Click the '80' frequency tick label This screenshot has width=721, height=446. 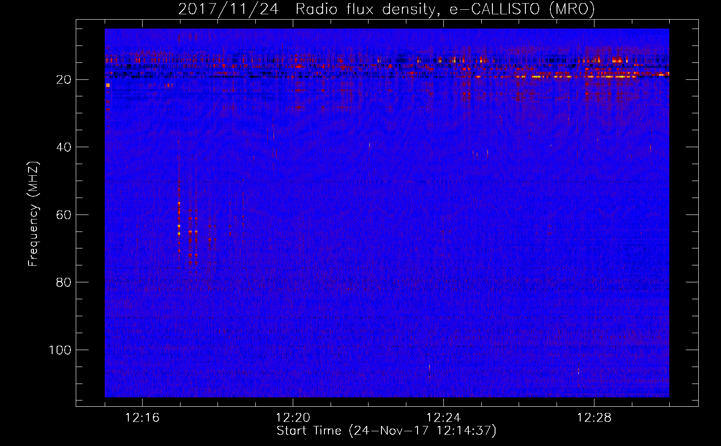click(x=64, y=282)
